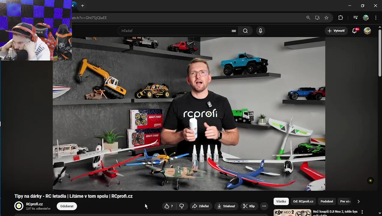Like the video with thumbs up

[169, 206]
